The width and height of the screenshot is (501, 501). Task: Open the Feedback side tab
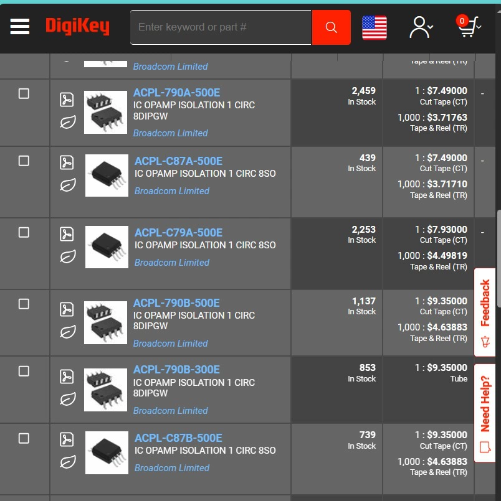[x=485, y=312]
